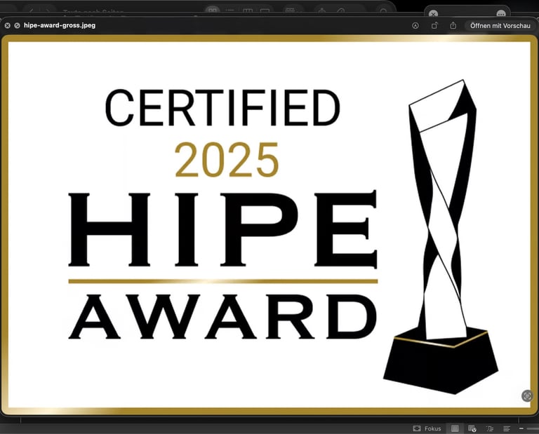Viewport: 539px width, 434px height.
Task: Switch to outline view in status bar
Action: [x=490, y=428]
